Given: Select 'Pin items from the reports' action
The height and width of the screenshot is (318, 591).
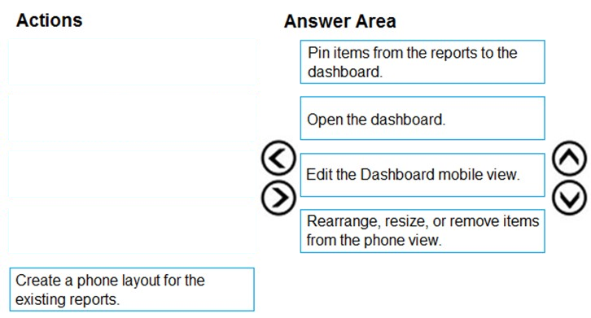Looking at the screenshot, I should click(x=422, y=62).
